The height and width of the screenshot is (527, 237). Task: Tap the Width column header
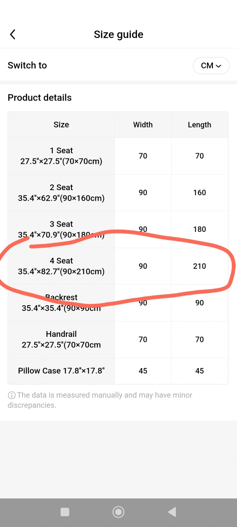pos(143,125)
